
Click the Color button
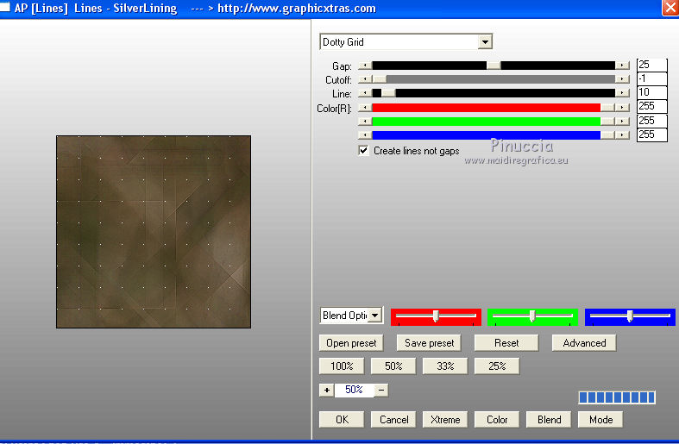(497, 420)
